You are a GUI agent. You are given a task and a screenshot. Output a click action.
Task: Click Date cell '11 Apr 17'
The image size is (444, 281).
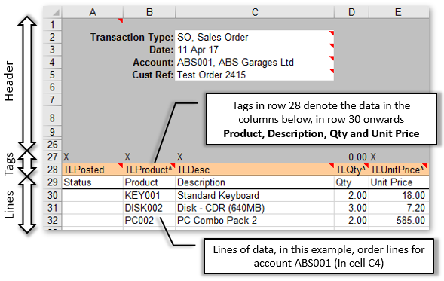254,50
